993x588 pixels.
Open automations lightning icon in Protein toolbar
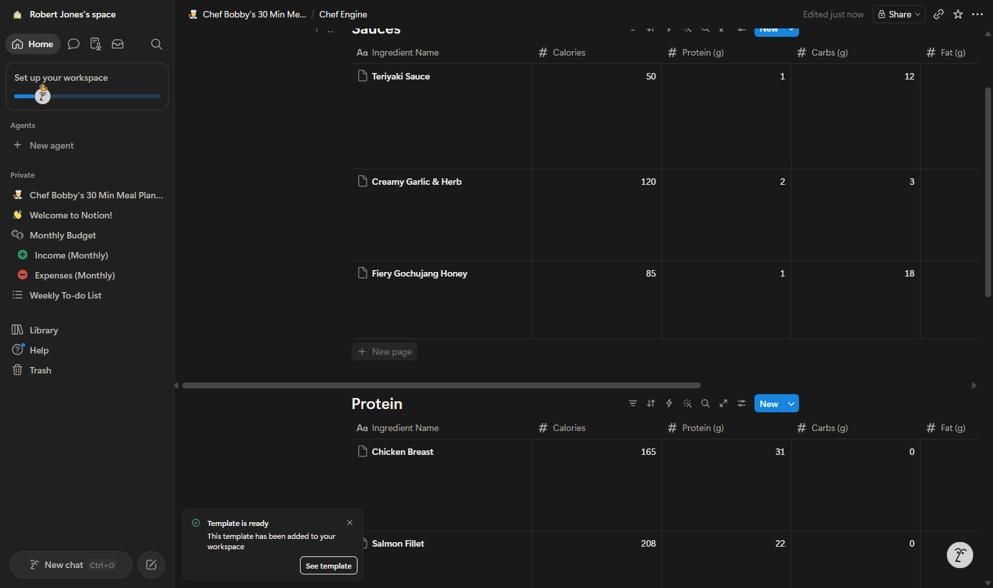669,403
